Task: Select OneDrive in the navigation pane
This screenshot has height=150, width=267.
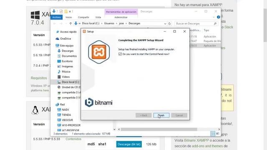Action: [x=65, y=39]
